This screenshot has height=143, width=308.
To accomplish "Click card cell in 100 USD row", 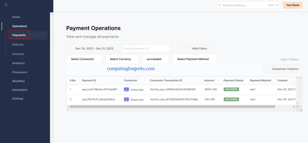I will [252, 100].
